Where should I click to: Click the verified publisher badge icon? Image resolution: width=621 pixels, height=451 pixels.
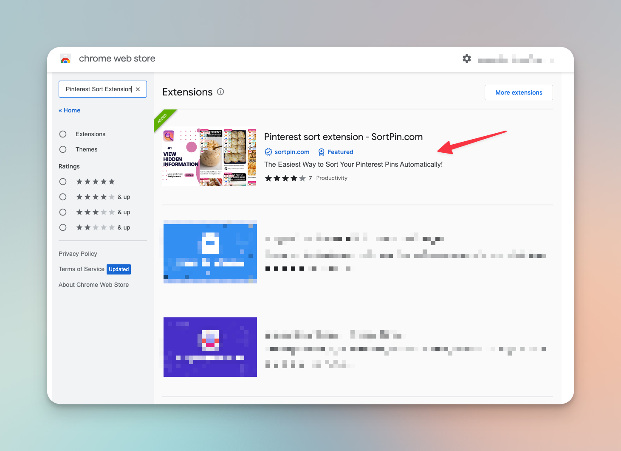coord(268,152)
